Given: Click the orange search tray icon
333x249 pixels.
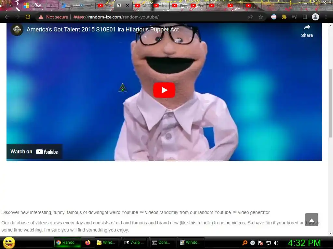Looking at the screenshot, I should click(245, 243).
